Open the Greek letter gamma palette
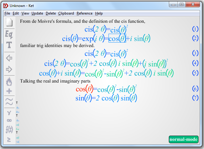The height and width of the screenshot is (149, 204). tap(9, 113)
